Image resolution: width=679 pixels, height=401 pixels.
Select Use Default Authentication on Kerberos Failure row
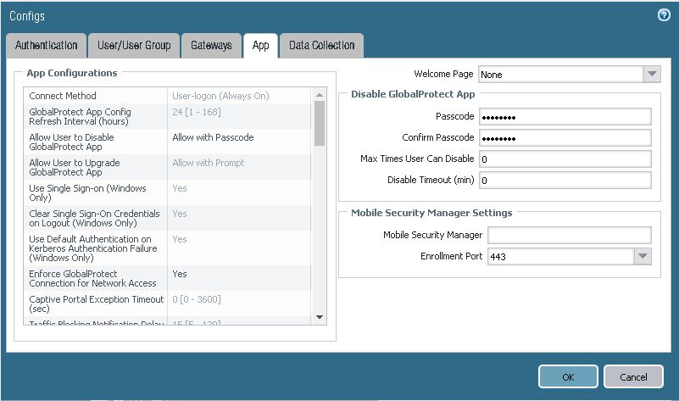pos(167,248)
